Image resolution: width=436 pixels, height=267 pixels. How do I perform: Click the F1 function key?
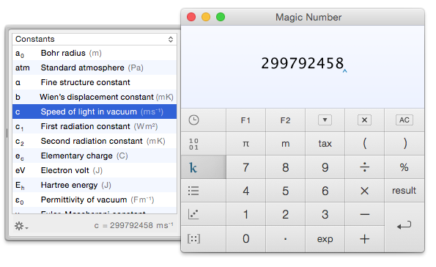[x=245, y=120]
